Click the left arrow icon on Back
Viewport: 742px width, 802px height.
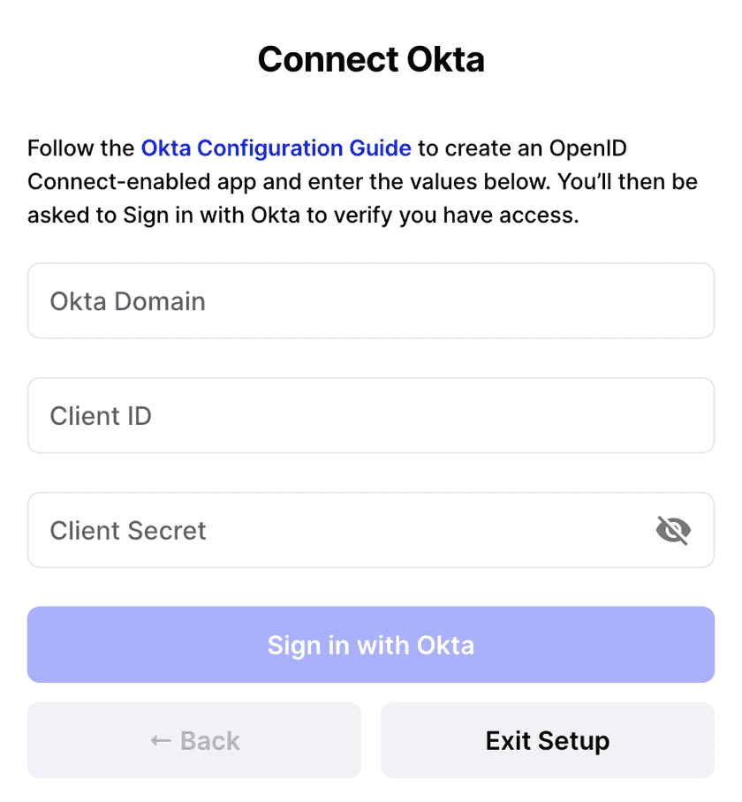coord(161,740)
